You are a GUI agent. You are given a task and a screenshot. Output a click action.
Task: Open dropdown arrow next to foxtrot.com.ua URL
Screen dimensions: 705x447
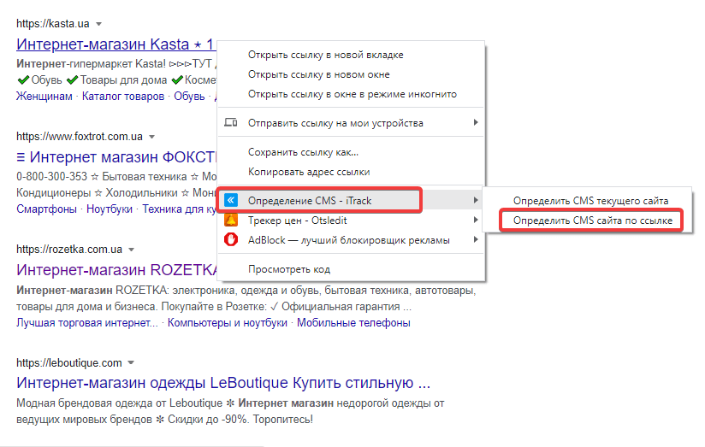click(152, 137)
